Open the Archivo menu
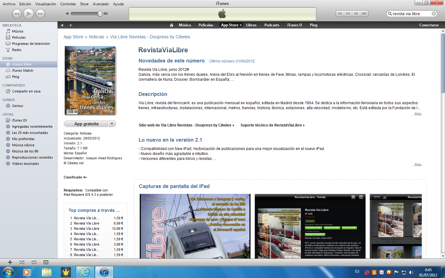This screenshot has height=278, width=445. click(9, 4)
